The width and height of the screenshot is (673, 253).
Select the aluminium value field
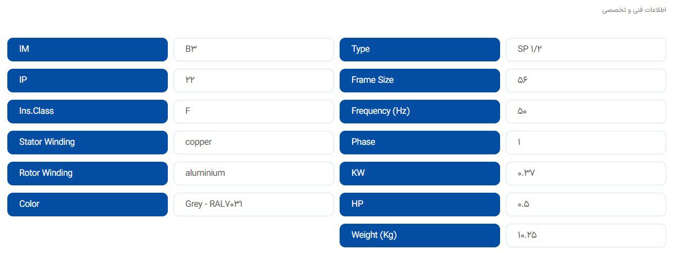[x=253, y=174]
